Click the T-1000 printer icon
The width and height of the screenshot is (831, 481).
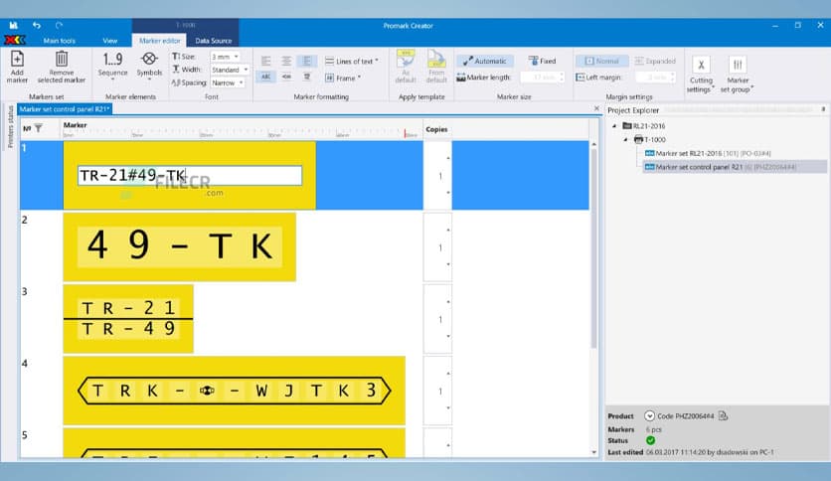[638, 139]
